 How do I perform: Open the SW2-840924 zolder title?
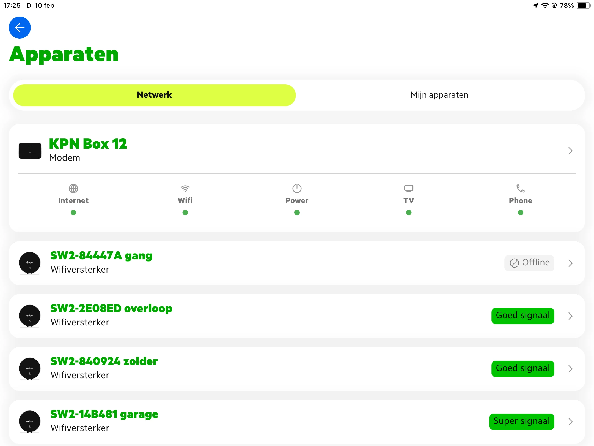104,361
